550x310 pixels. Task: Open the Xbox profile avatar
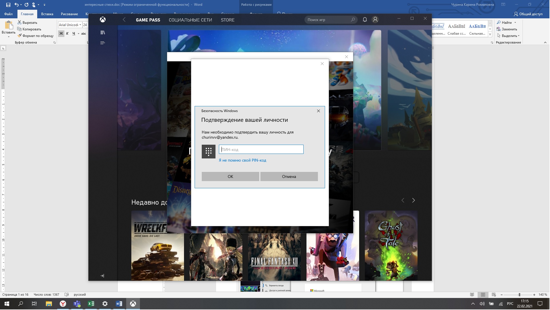click(x=376, y=20)
